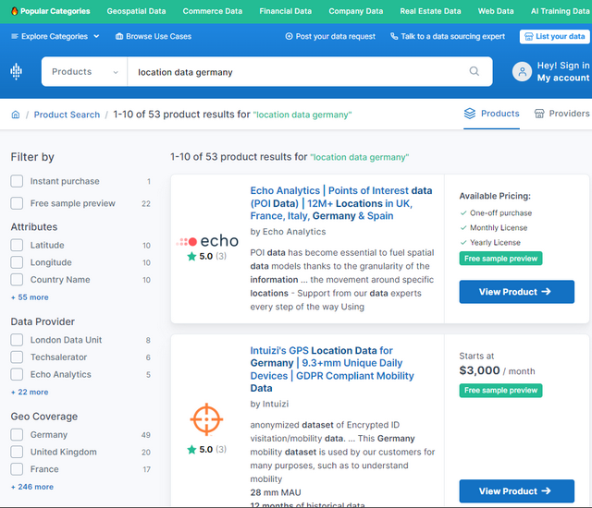Check the Germany geo coverage filter

17,434
